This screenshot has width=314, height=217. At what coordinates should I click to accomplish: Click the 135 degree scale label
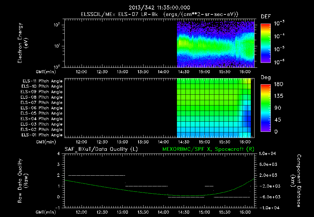click(x=278, y=96)
